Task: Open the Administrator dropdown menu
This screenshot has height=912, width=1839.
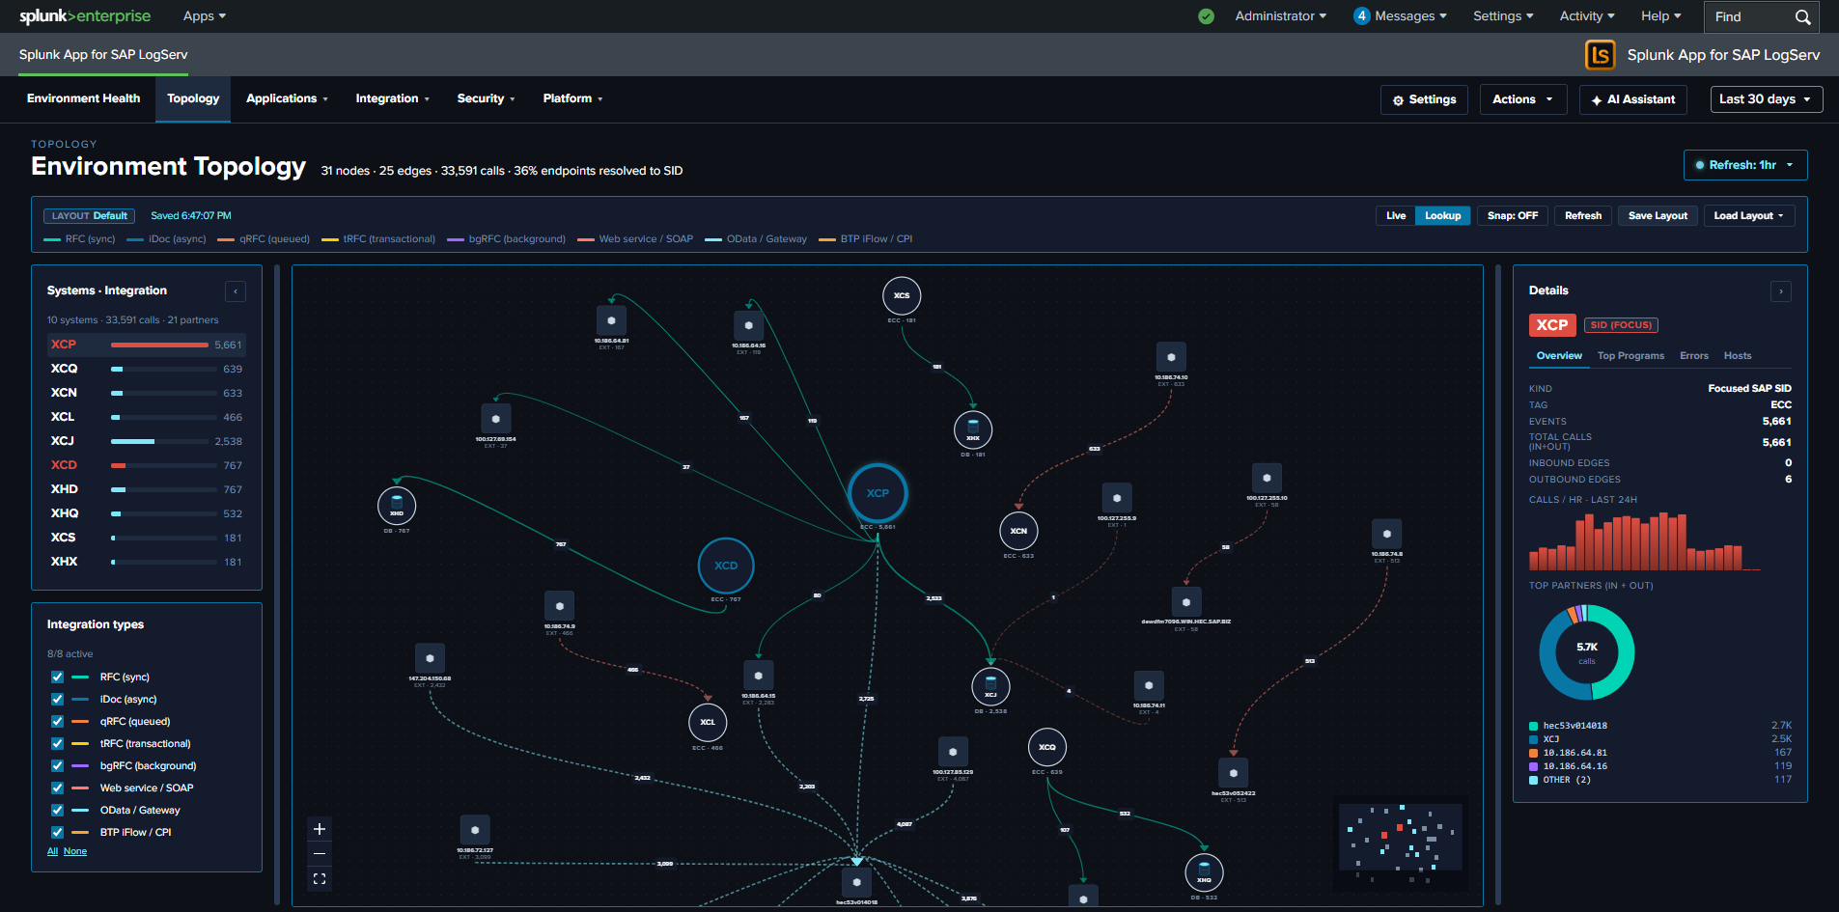Action: pyautogui.click(x=1281, y=16)
